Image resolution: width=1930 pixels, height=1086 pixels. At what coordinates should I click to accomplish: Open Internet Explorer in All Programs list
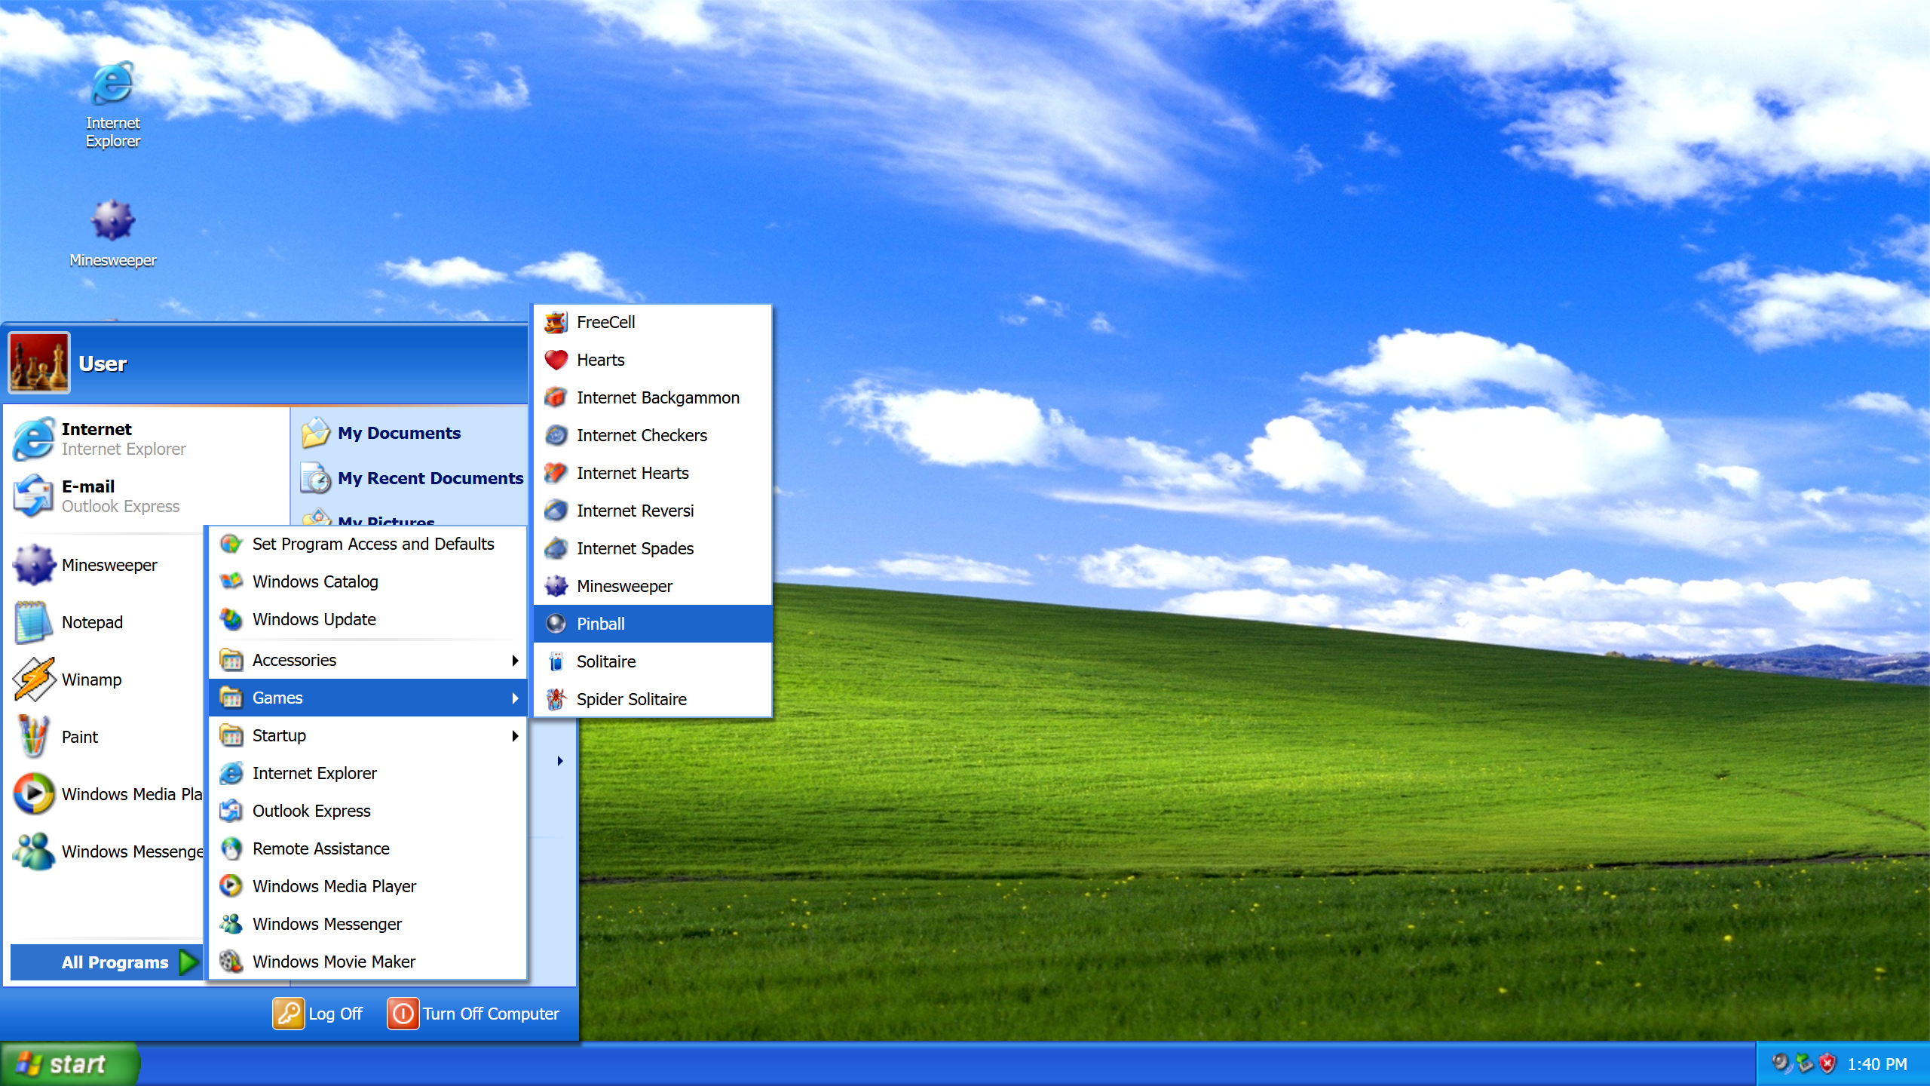pyautogui.click(x=367, y=773)
